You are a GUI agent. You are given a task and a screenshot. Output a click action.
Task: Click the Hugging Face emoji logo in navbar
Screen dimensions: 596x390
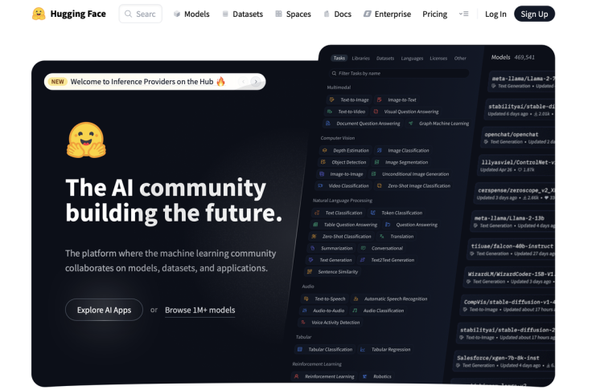pos(39,14)
